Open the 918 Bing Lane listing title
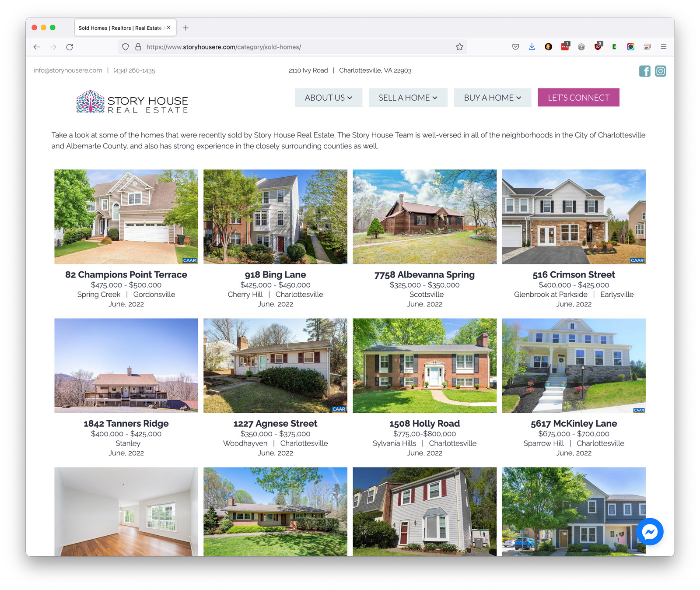The width and height of the screenshot is (700, 590). click(275, 274)
